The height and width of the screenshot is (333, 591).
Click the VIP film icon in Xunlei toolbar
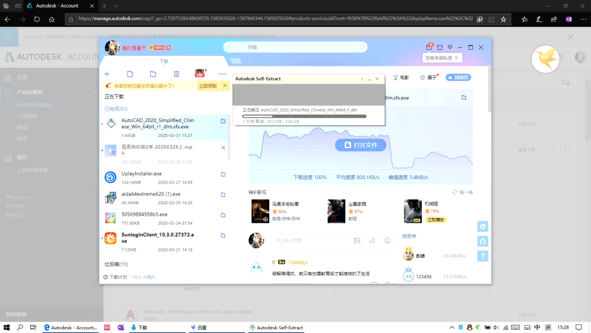coord(200,73)
